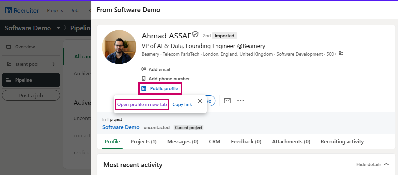Open the envelope message icon
Screen dimensions: 398x175
pos(227,101)
